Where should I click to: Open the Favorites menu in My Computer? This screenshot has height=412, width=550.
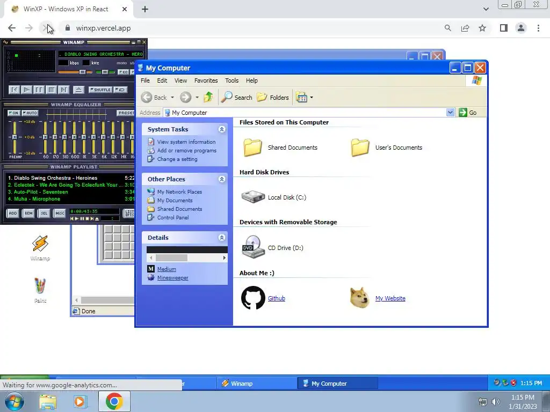(206, 80)
